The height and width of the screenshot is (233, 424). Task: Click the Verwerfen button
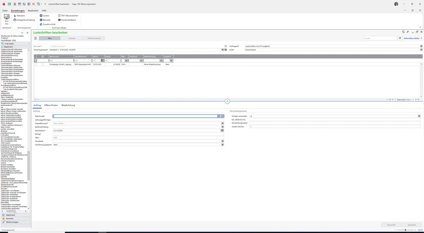tap(391, 225)
